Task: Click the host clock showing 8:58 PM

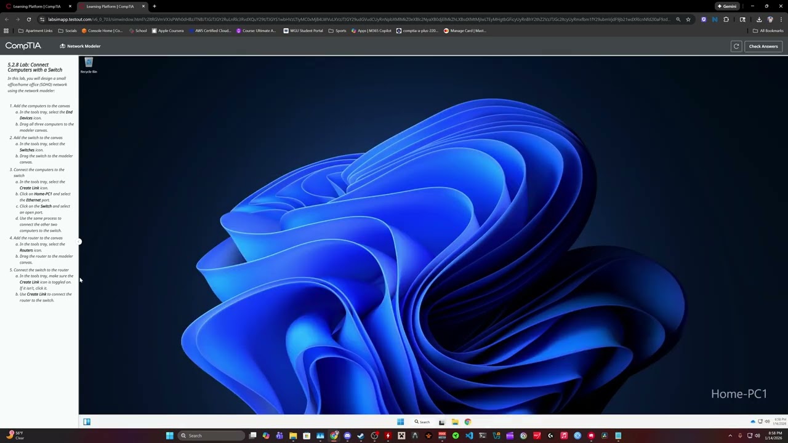Action: click(773, 436)
